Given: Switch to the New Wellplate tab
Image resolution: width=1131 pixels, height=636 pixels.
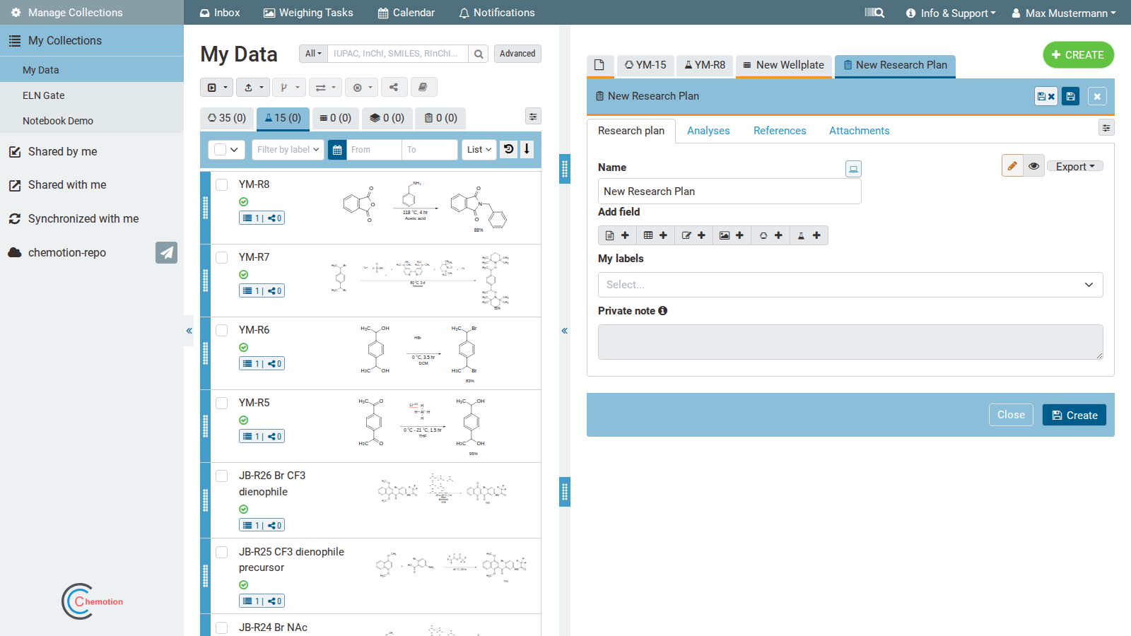Looking at the screenshot, I should 783,65.
